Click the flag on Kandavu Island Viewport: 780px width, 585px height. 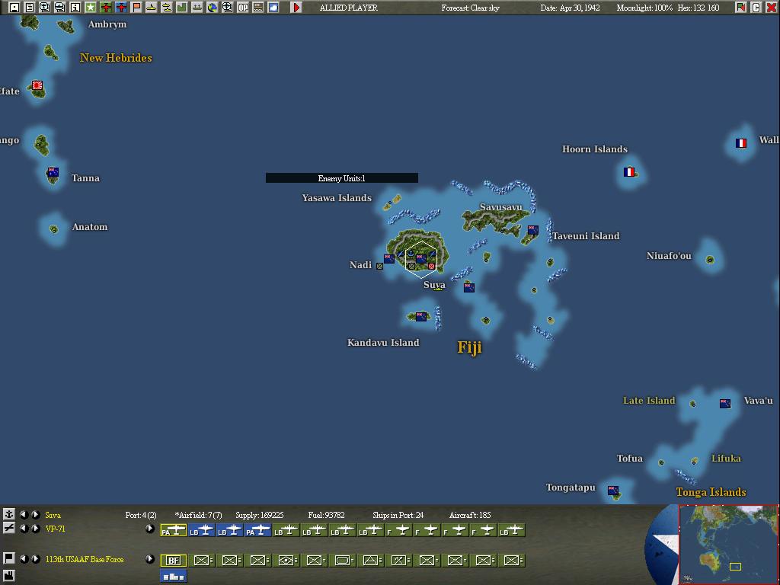pos(421,316)
